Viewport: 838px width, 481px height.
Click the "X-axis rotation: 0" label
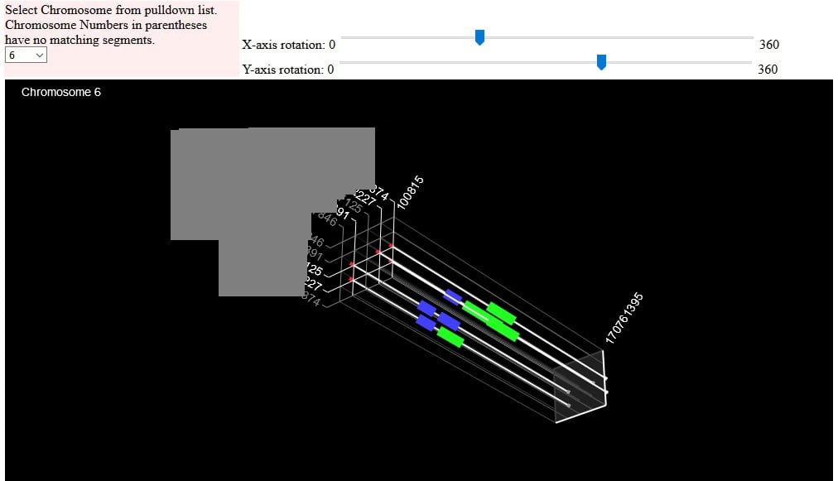click(289, 45)
